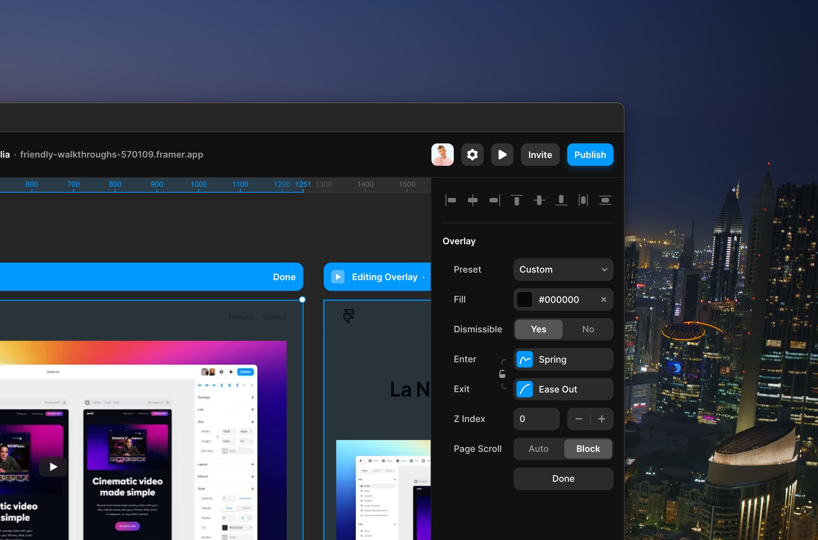Viewport: 818px width, 540px height.
Task: Set Page Scroll to Auto
Action: pyautogui.click(x=538, y=449)
